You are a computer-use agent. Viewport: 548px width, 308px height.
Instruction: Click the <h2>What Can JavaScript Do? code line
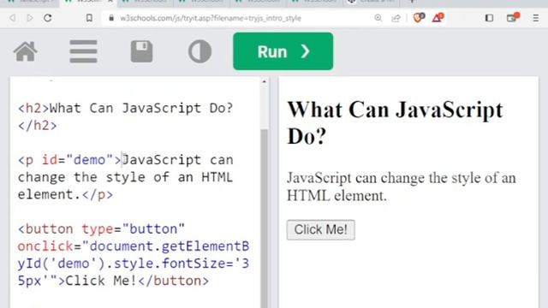click(x=126, y=108)
